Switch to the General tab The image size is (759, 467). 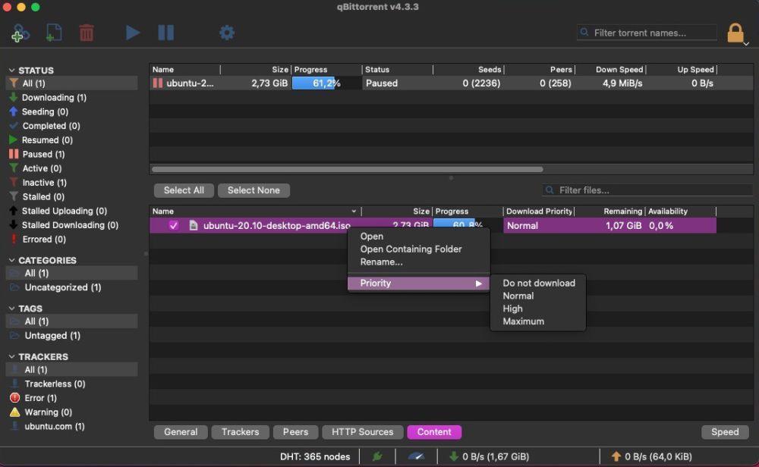coord(181,431)
